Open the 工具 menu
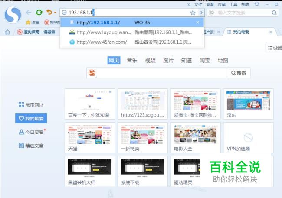The width and height of the screenshot is (282, 198). [x=233, y=4]
